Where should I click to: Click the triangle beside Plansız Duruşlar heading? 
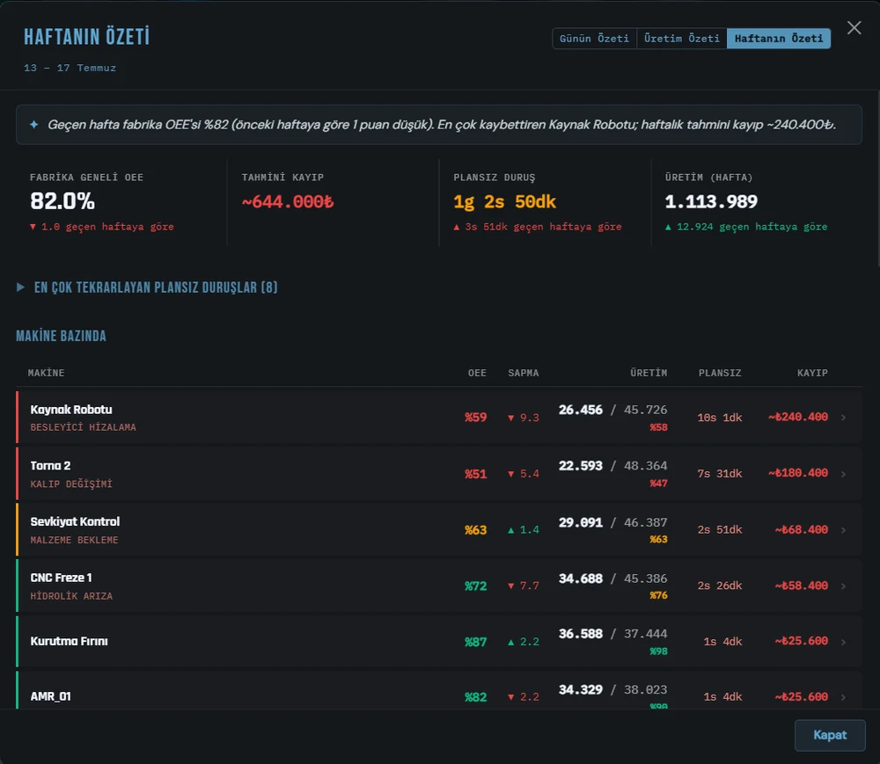coord(21,287)
